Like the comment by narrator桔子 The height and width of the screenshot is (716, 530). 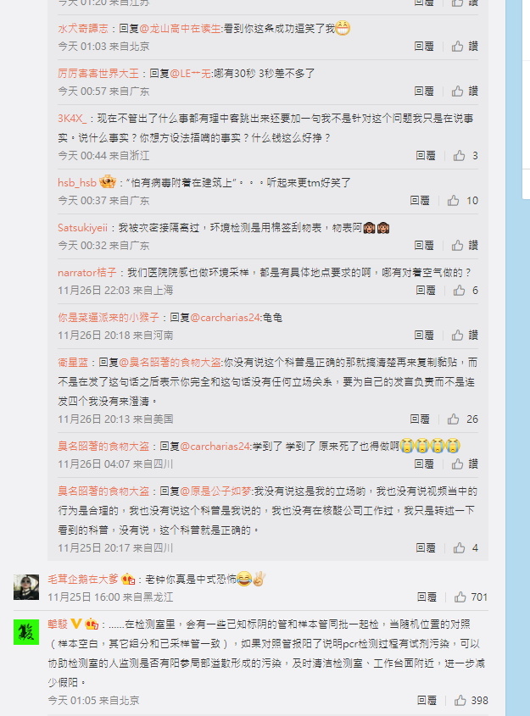tap(466, 291)
